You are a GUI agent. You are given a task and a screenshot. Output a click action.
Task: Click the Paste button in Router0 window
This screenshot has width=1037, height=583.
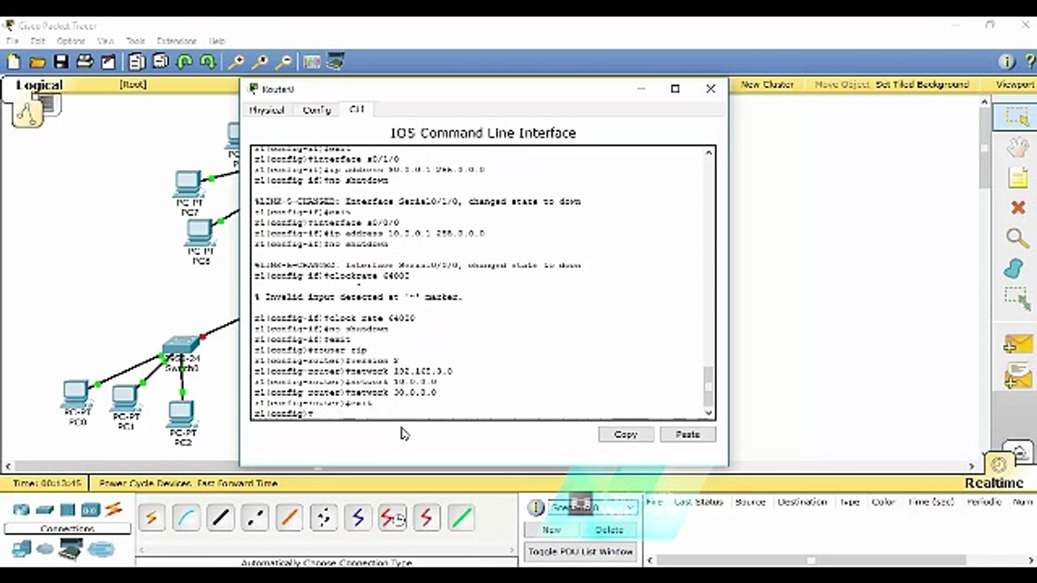pos(687,435)
